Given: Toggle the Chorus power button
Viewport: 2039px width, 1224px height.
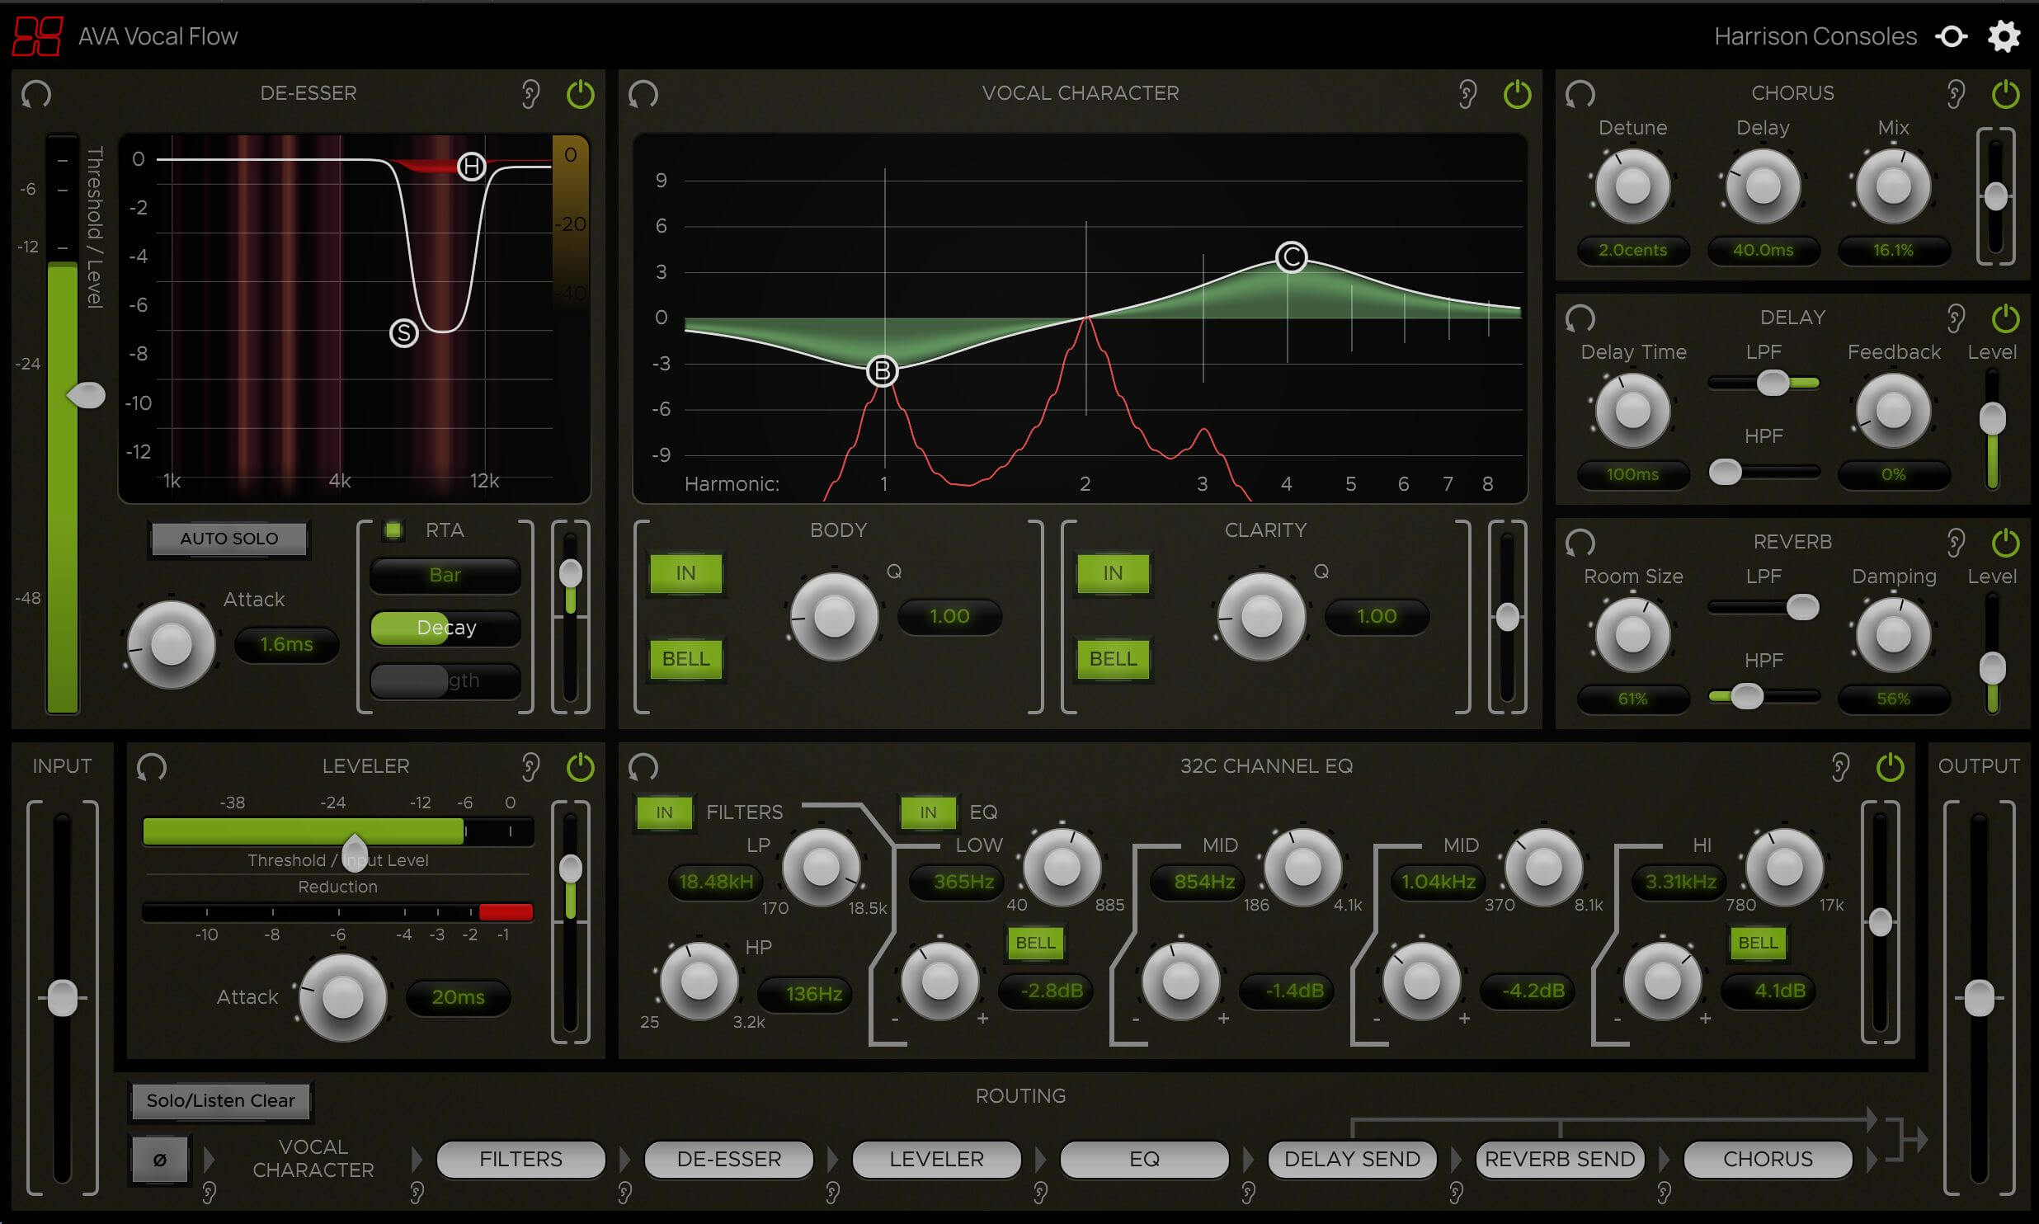Looking at the screenshot, I should point(2005,94).
